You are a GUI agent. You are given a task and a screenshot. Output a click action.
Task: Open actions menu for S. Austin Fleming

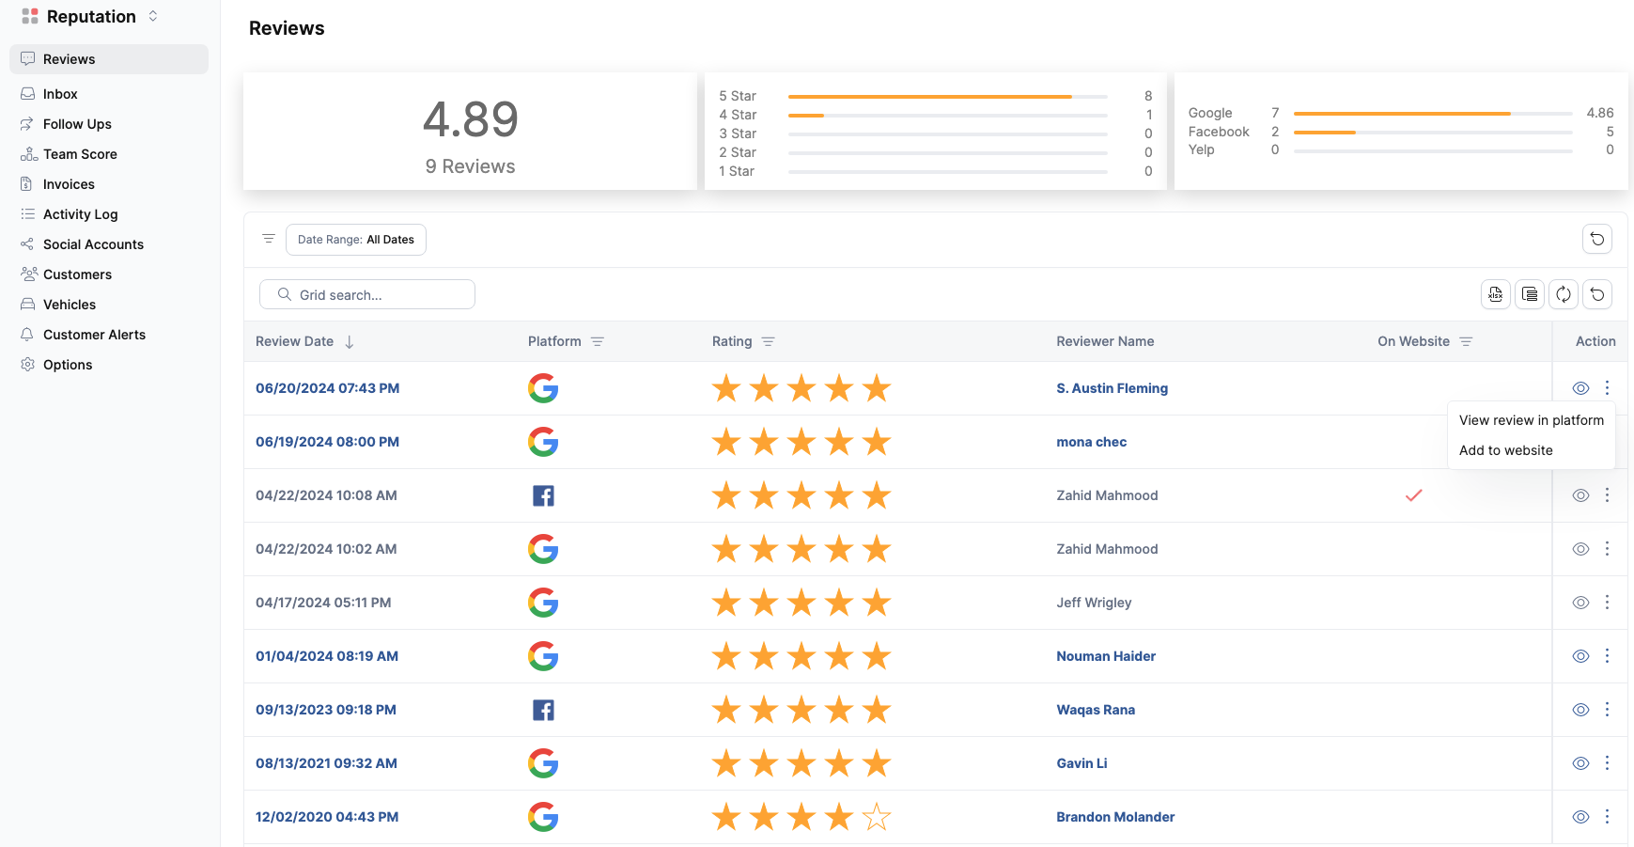click(x=1608, y=387)
